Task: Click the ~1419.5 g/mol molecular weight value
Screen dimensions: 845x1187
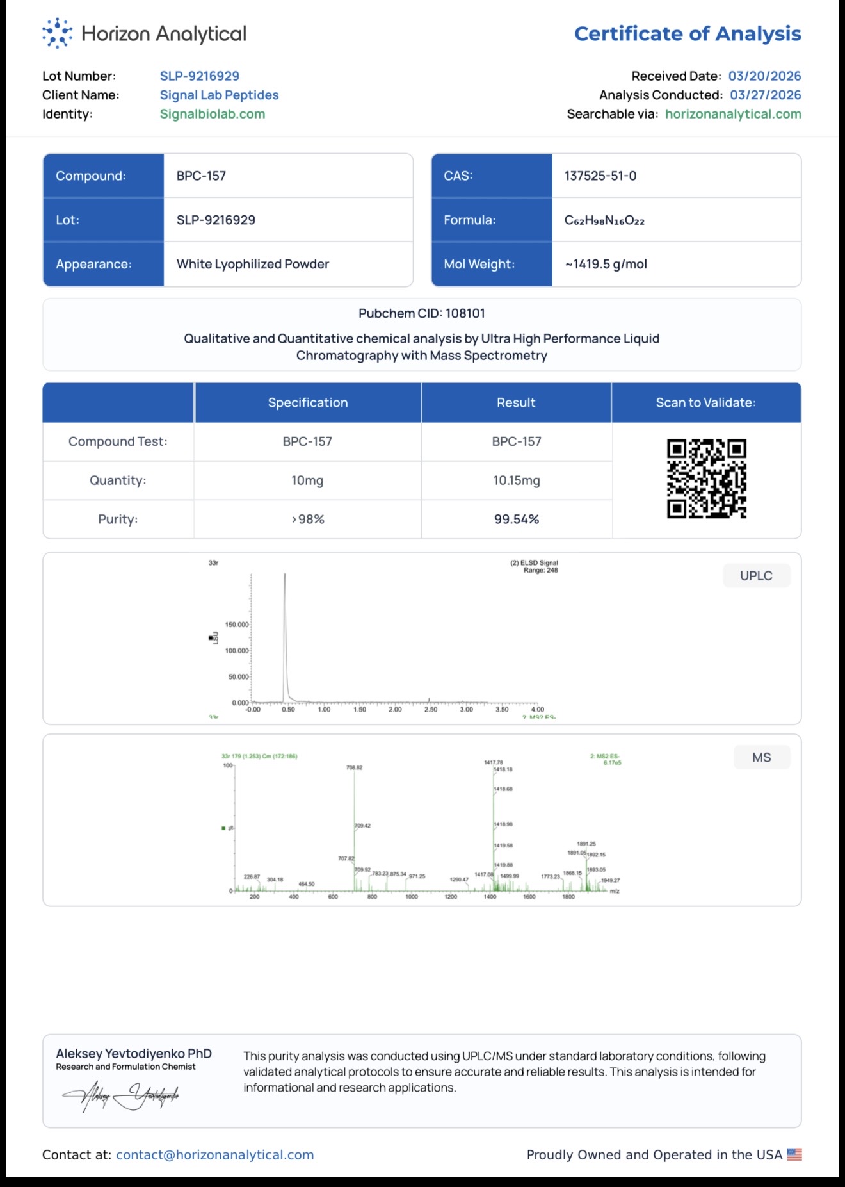Action: 606,264
